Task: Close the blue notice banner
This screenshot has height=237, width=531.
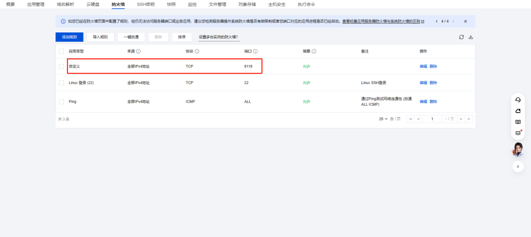Action: tap(465, 21)
